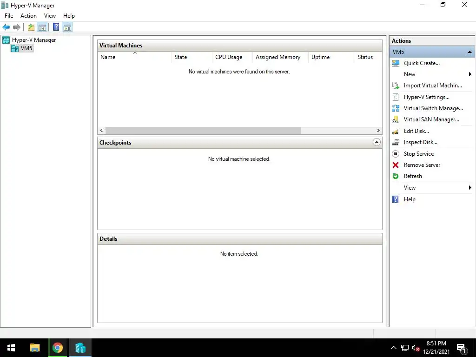Open Google Chrome from taskbar
This screenshot has width=476, height=357.
57,348
